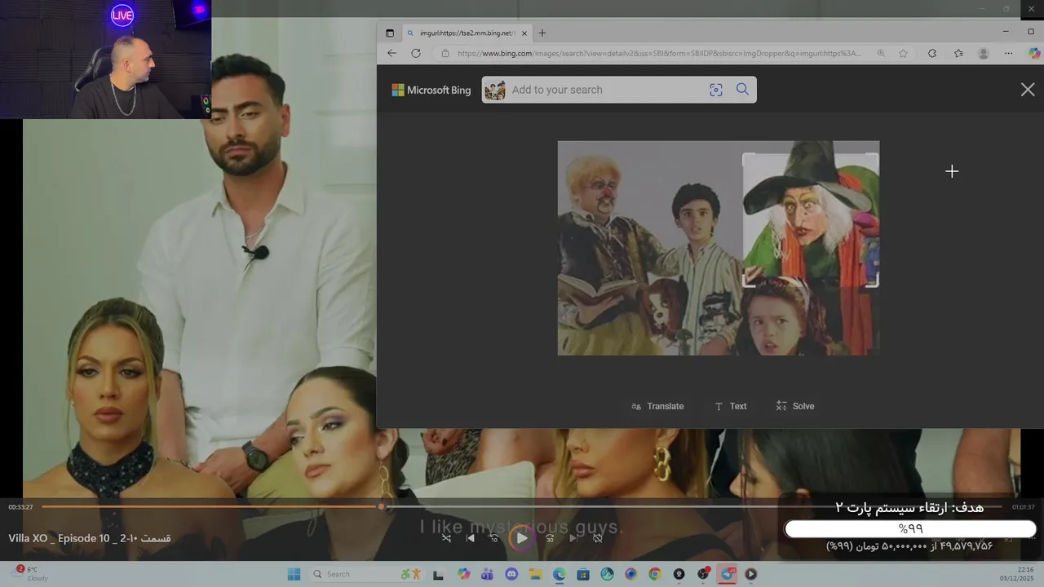Open browser extensions icon
Screen dimensions: 1044x587
coord(932,53)
